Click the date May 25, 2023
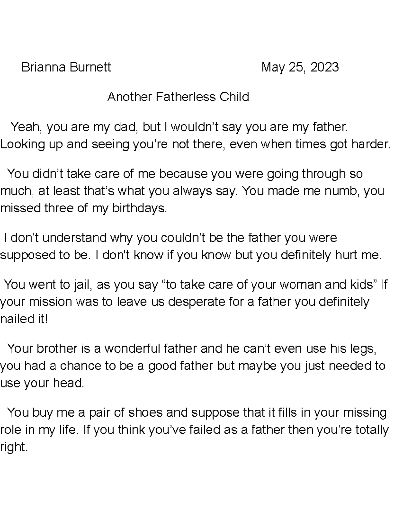 coord(300,67)
